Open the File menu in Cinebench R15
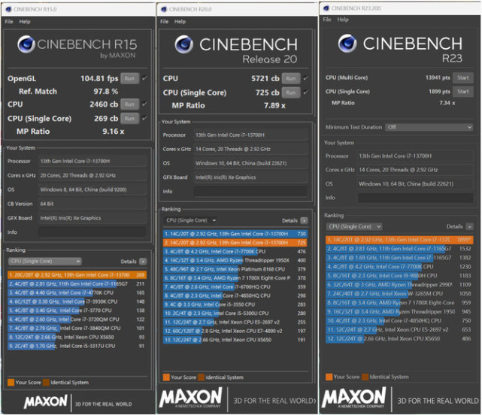The width and height of the screenshot is (482, 415). click(9, 22)
